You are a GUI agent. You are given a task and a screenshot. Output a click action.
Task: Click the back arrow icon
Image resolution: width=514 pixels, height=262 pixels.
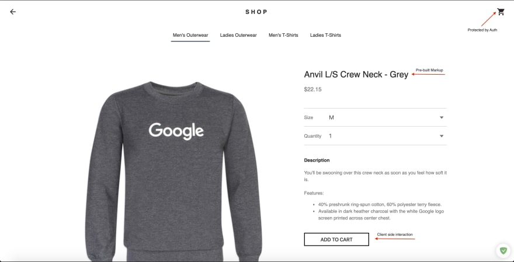pyautogui.click(x=13, y=12)
